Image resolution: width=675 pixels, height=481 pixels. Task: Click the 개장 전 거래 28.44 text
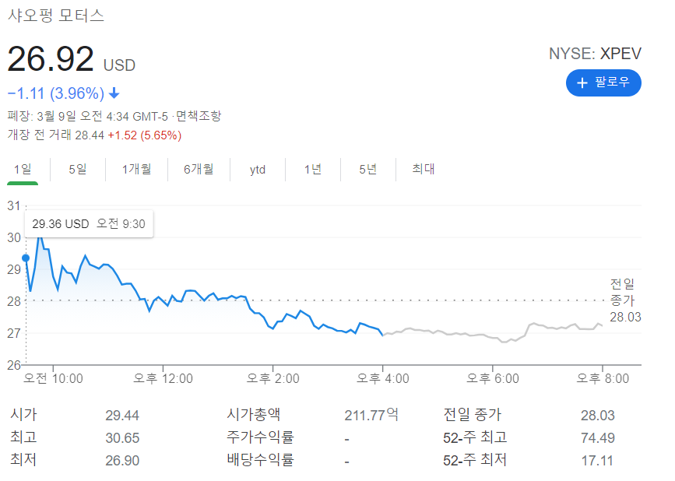click(x=55, y=135)
